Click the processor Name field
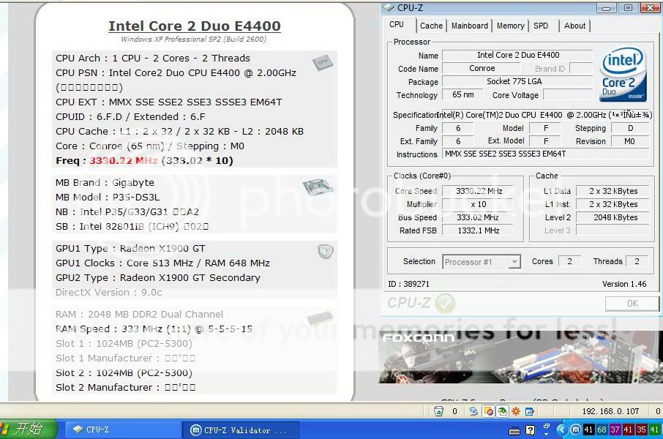663x439 pixels. 517,55
